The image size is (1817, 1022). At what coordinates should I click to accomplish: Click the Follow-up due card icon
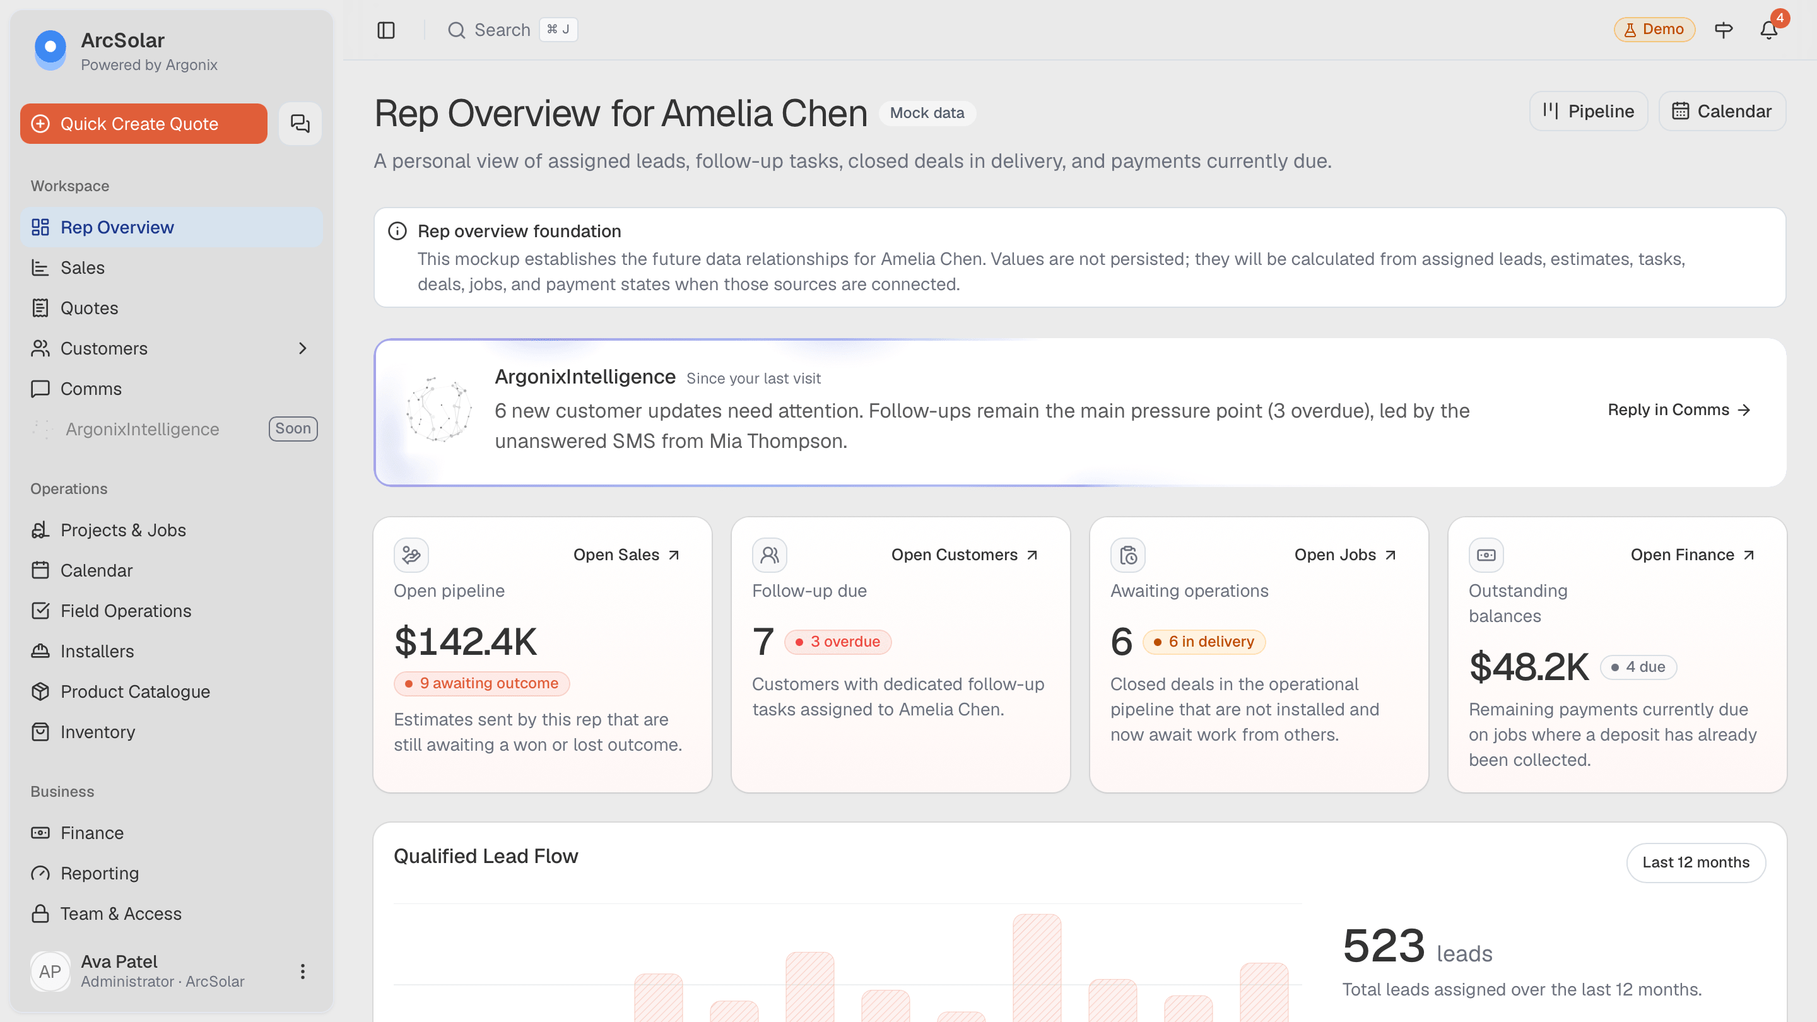click(770, 555)
